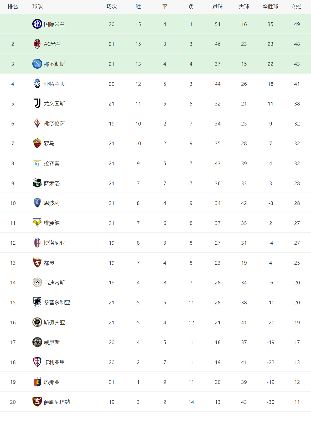Select the 积分 column header

(297, 7)
